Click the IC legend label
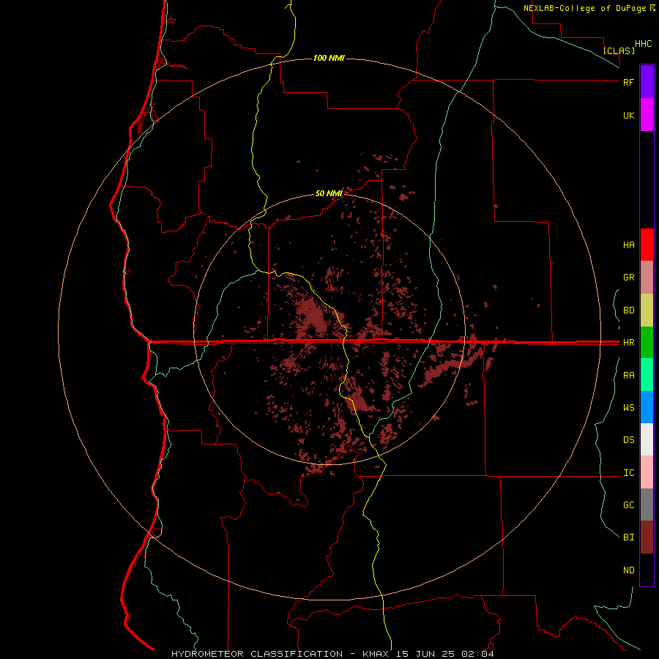Image resolution: width=659 pixels, height=659 pixels. (x=628, y=473)
